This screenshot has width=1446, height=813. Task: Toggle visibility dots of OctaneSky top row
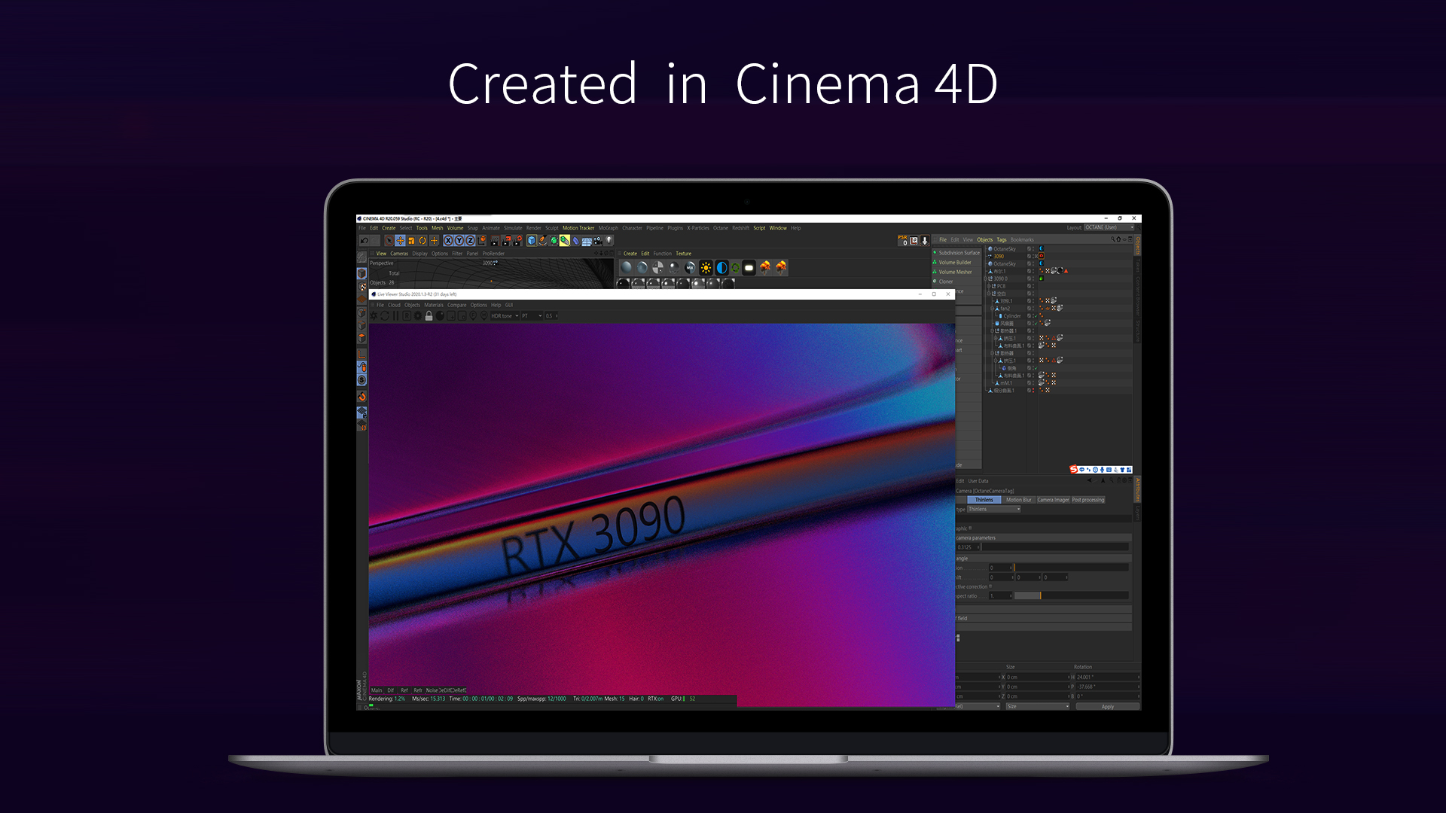(x=1033, y=248)
